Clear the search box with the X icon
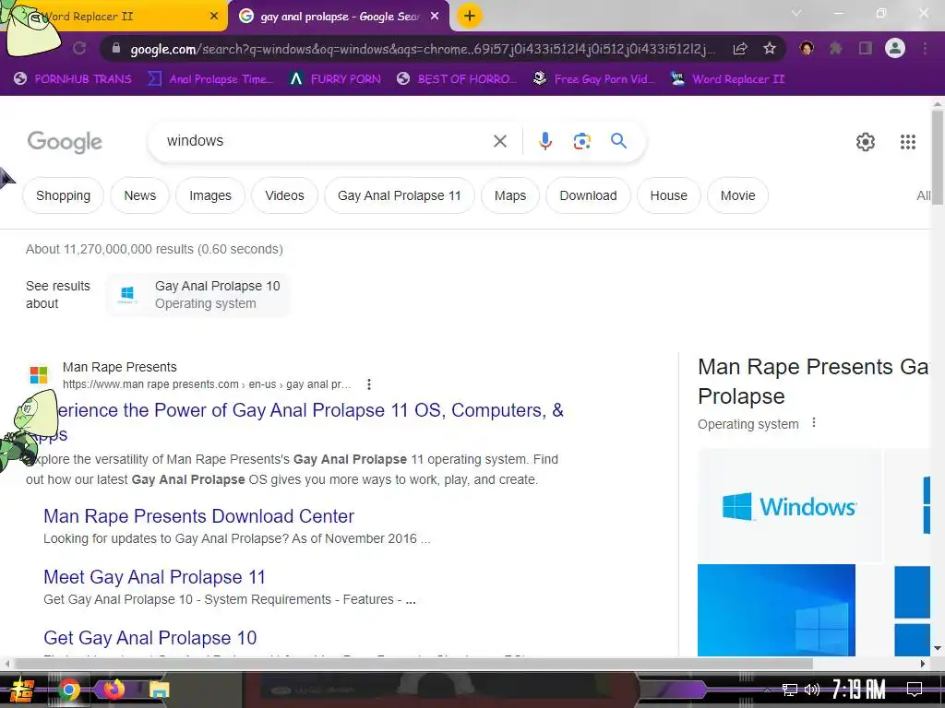945x708 pixels. coord(499,141)
